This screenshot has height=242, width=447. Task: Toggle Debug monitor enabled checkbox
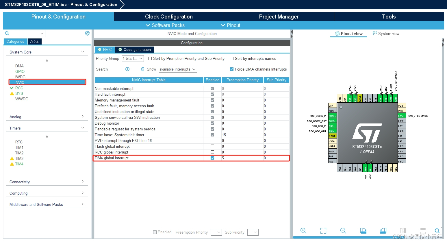click(212, 123)
